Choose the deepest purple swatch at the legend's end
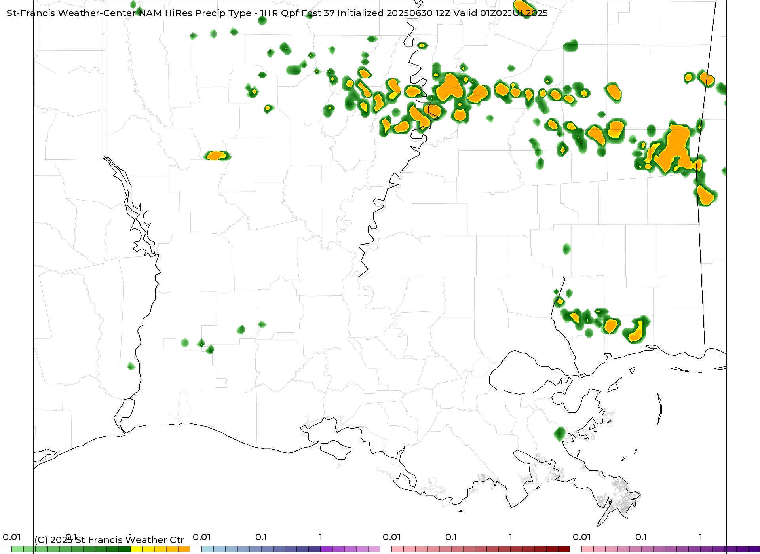760x554 pixels. 754,549
